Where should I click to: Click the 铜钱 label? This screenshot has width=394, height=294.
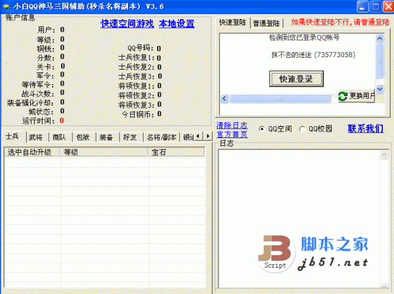(x=46, y=49)
